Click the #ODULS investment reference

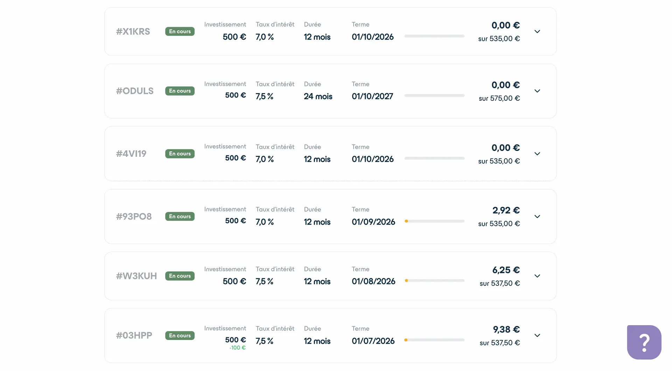click(x=135, y=91)
